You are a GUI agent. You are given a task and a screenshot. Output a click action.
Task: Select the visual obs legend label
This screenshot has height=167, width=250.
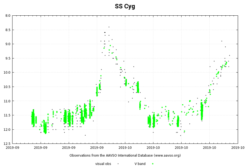pos(103,164)
